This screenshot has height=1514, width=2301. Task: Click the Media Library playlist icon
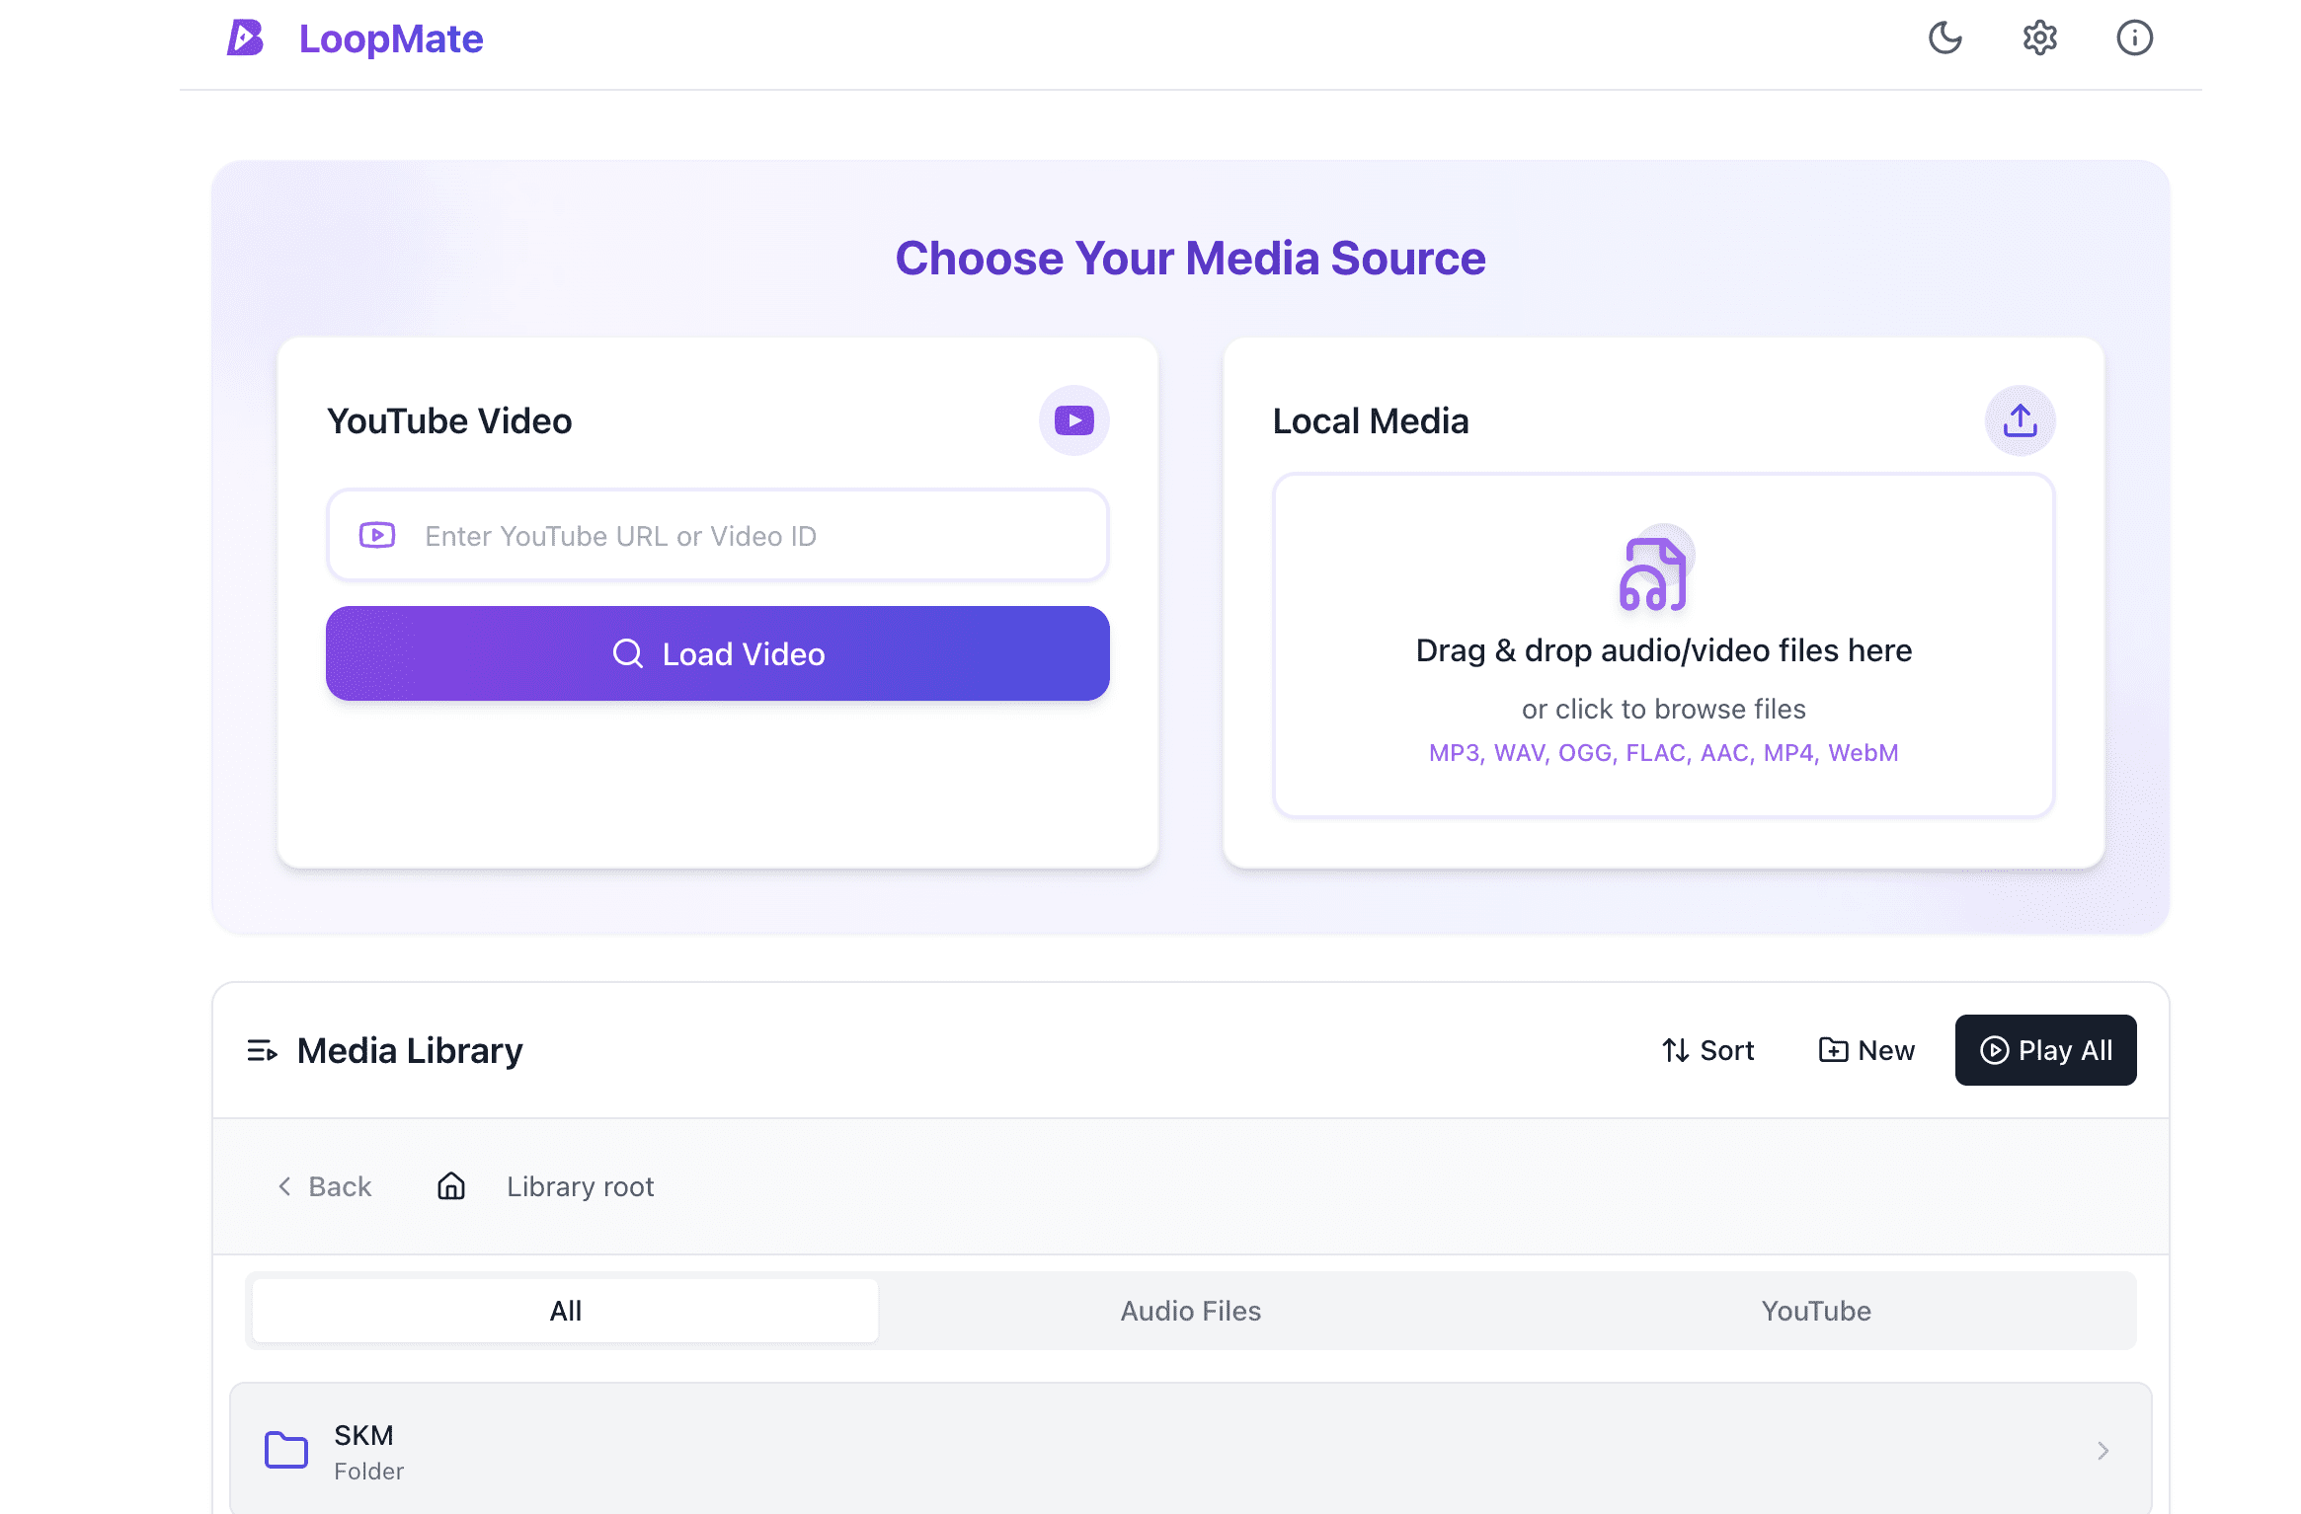click(x=262, y=1051)
